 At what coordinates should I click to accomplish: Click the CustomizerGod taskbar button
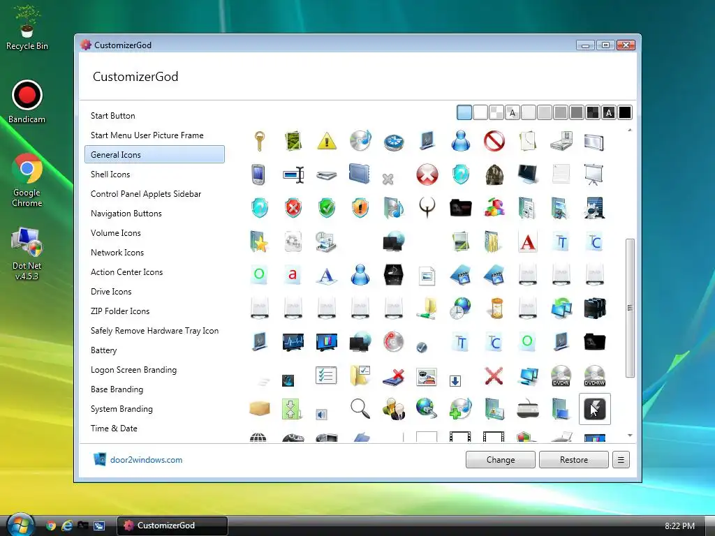coord(172,526)
